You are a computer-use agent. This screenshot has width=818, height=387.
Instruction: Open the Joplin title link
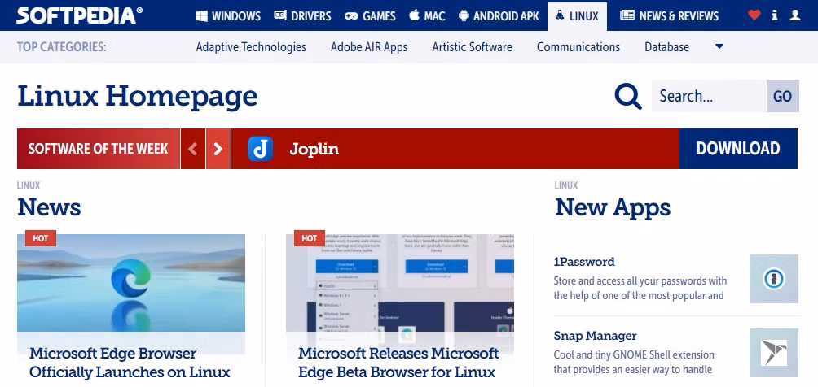point(314,150)
